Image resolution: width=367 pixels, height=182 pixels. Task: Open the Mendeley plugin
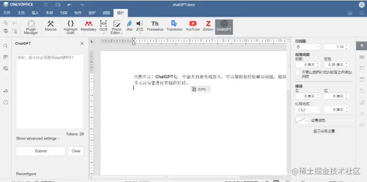88,26
